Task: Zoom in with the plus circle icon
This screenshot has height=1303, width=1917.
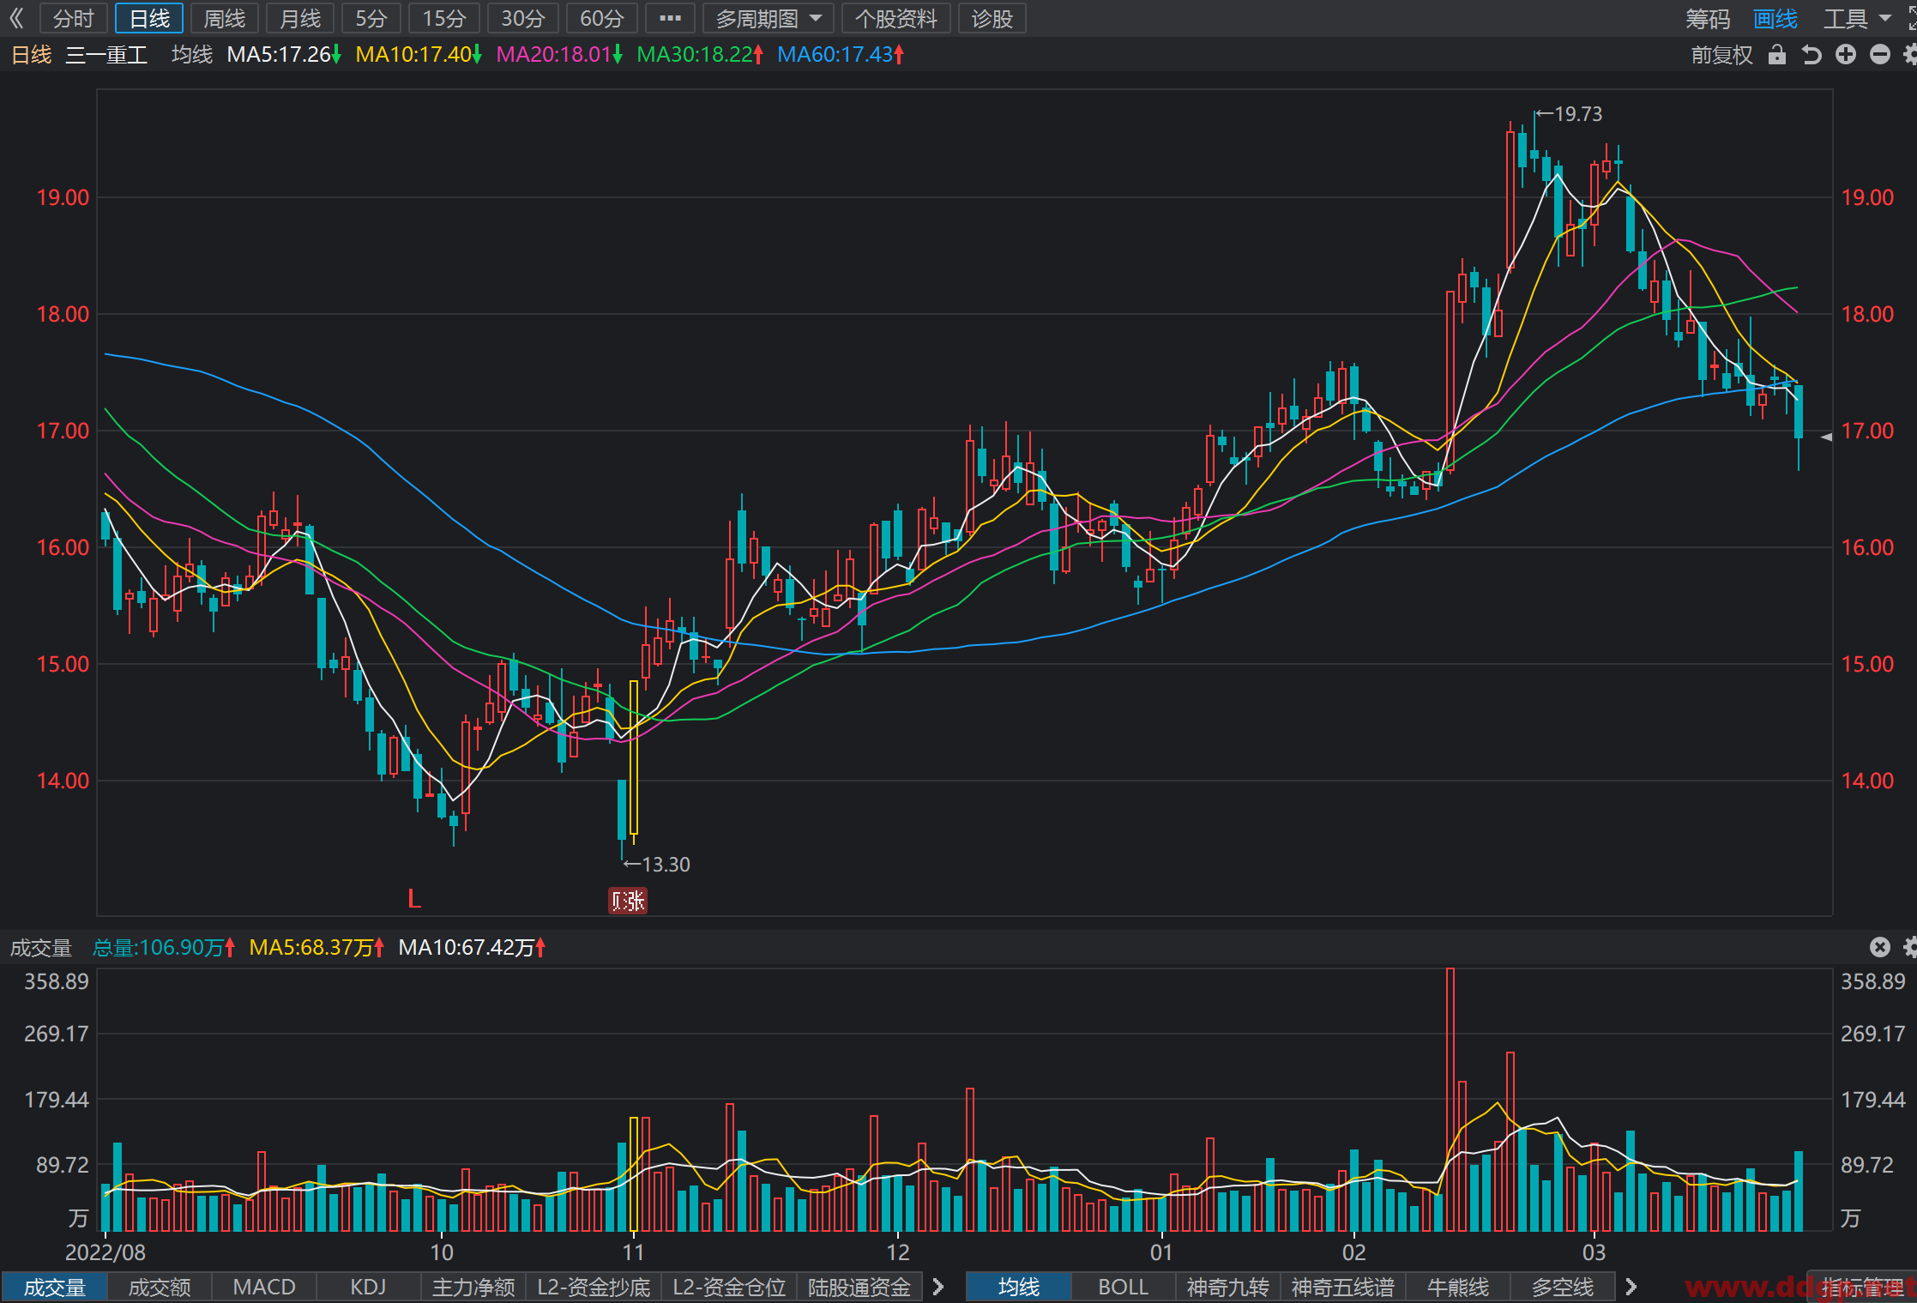Action: (1845, 55)
